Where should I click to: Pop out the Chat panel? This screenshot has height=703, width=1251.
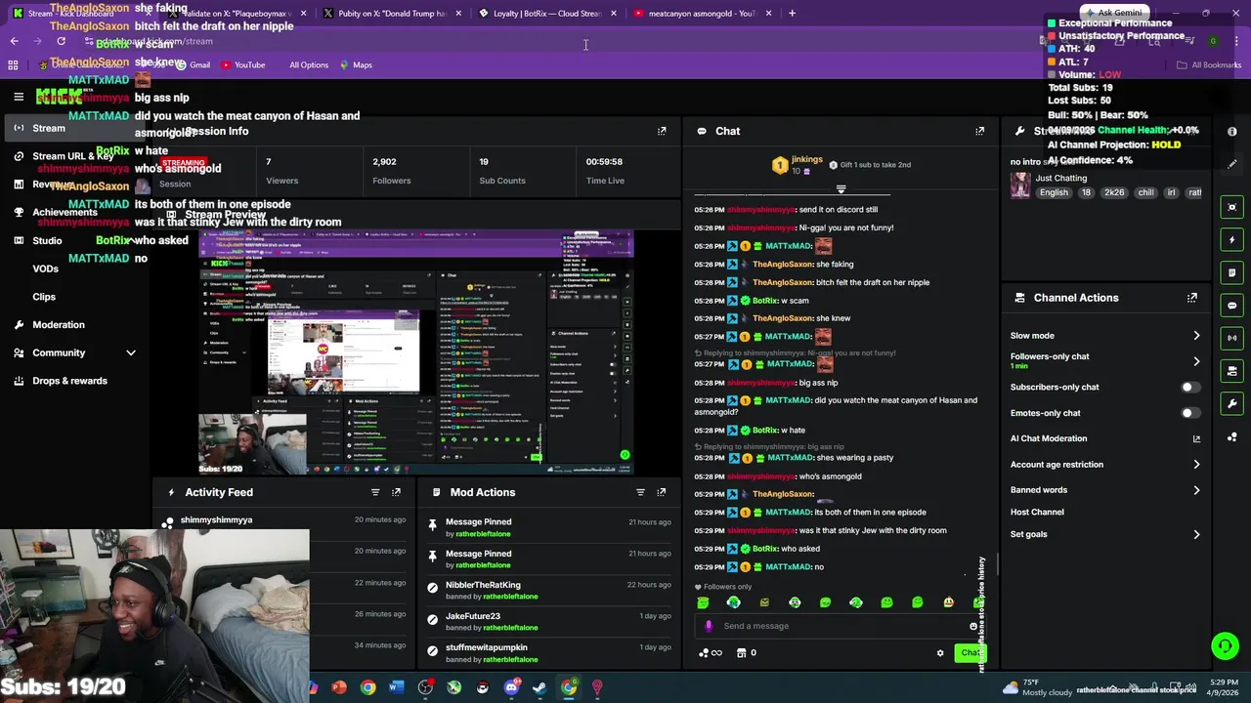(x=980, y=131)
